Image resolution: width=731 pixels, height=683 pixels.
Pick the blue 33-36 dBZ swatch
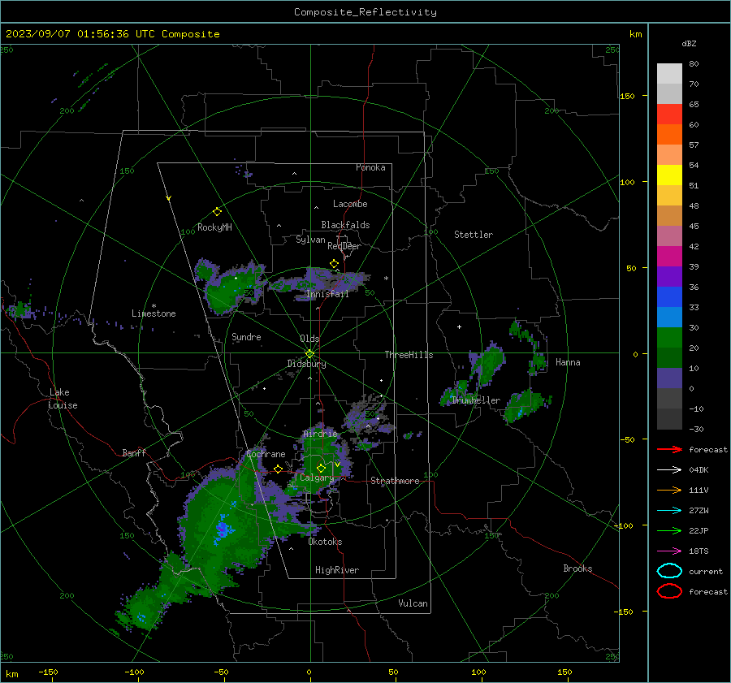point(669,297)
